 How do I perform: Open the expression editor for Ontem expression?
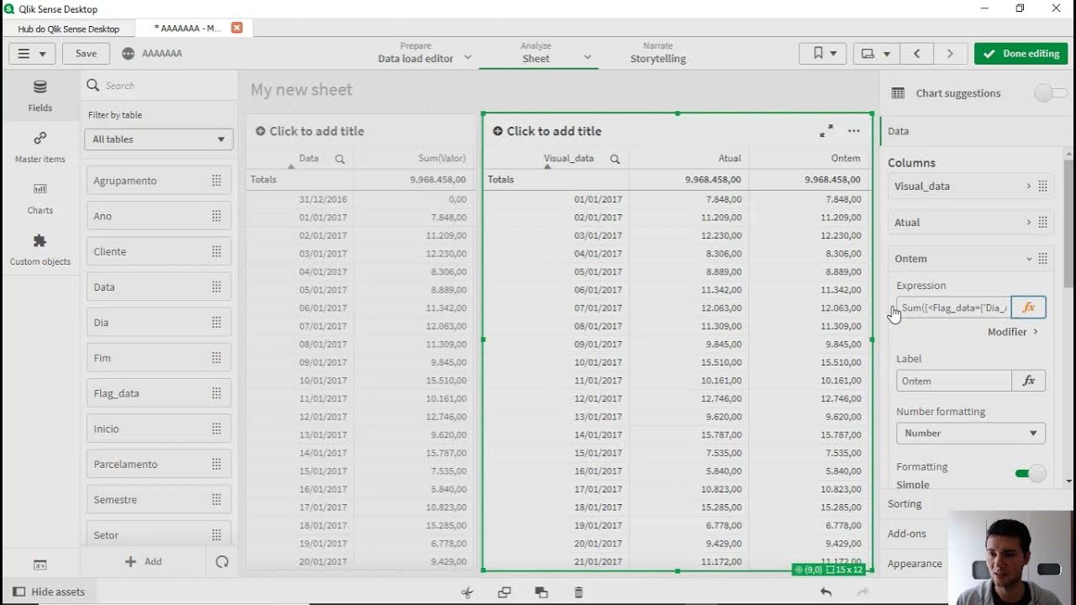pyautogui.click(x=1028, y=308)
